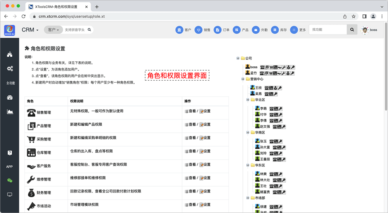
Task: Select user 王欣 in the tree
Action: [x=258, y=88]
